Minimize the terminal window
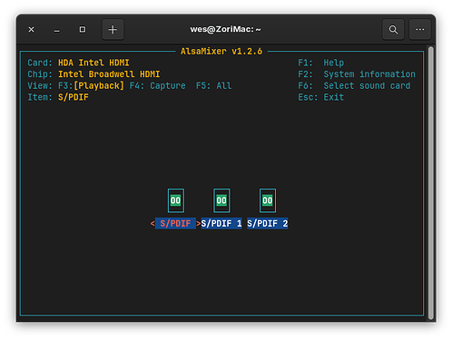This screenshot has height=340, width=452. point(56,30)
